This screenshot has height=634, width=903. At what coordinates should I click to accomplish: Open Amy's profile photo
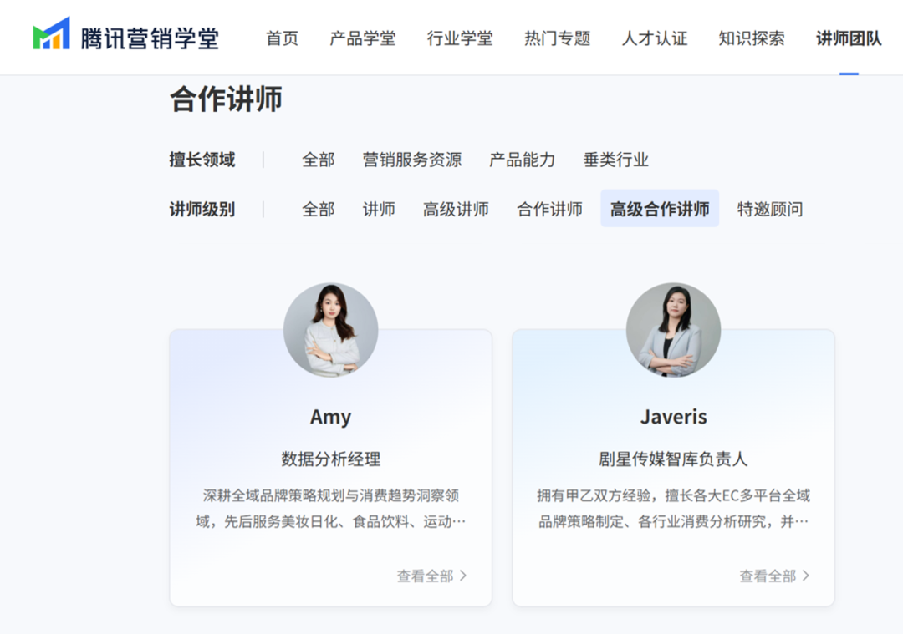point(330,330)
